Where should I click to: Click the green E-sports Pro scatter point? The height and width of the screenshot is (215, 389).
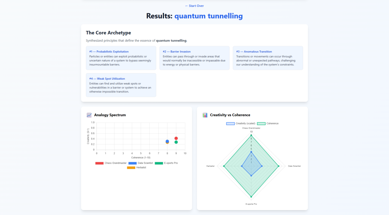[x=176, y=142]
